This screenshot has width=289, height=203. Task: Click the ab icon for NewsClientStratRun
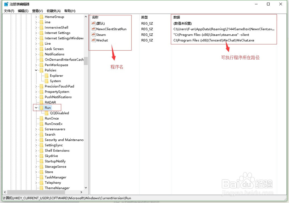point(93,29)
